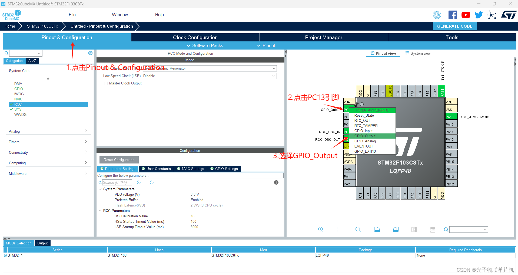Click the ST logo icon
Image resolution: width=518 pixels, height=275 pixels.
(509, 15)
